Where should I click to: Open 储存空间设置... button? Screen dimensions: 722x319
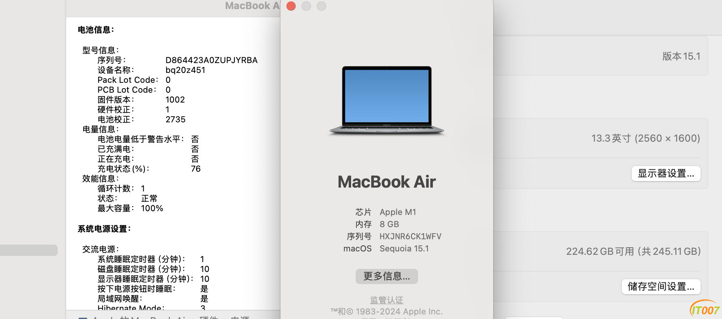(661, 287)
